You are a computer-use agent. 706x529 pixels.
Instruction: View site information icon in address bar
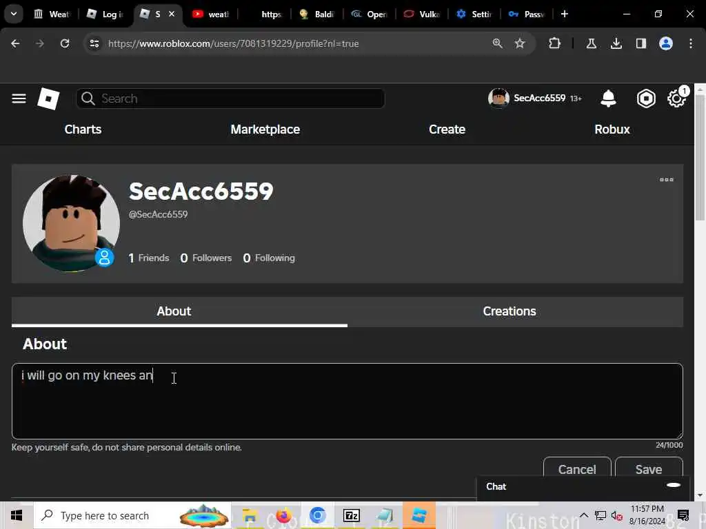[x=94, y=43]
